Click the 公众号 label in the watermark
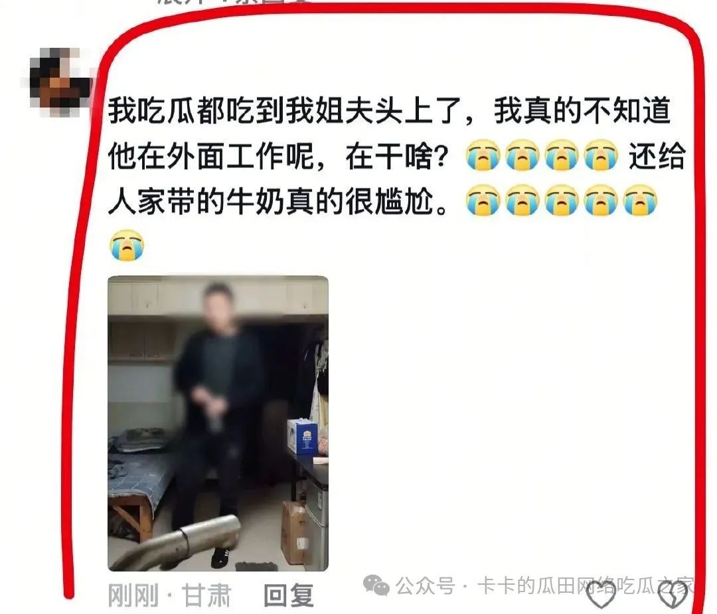The height and width of the screenshot is (614, 717). click(x=426, y=585)
